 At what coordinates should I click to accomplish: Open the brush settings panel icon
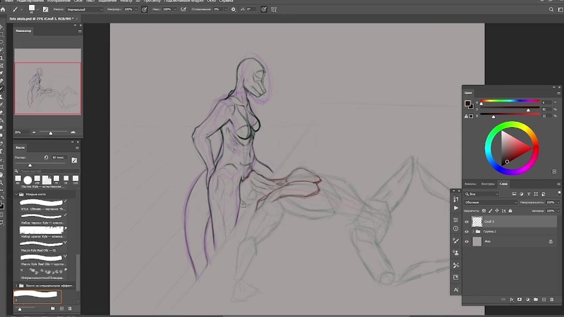(45, 9)
